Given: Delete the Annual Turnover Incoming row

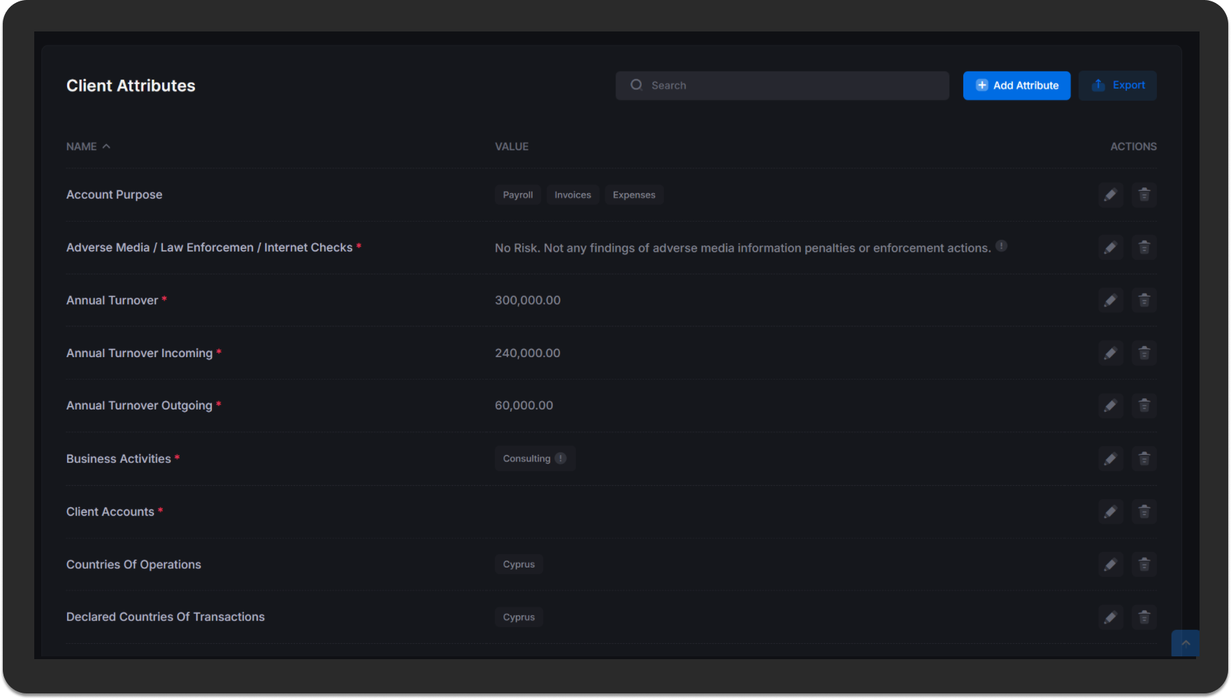Looking at the screenshot, I should coord(1144,353).
